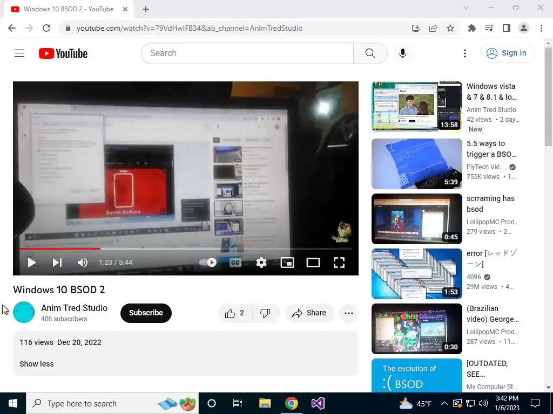Enter full screen mode icon
553x414 pixels.
tap(339, 263)
